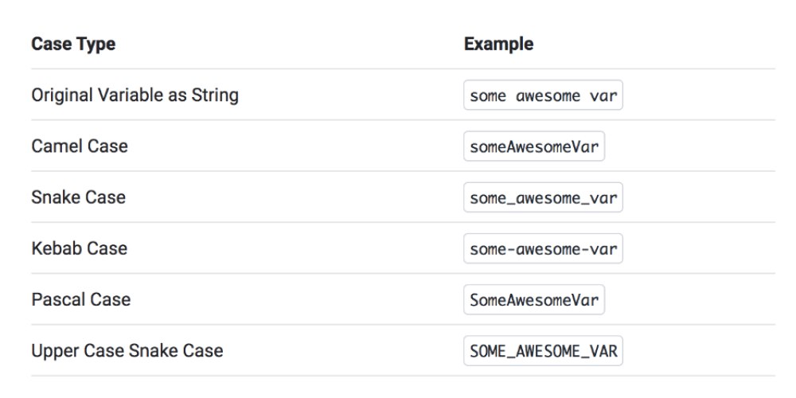Select the Camel Case row label
This screenshot has height=398, width=796.
(80, 146)
